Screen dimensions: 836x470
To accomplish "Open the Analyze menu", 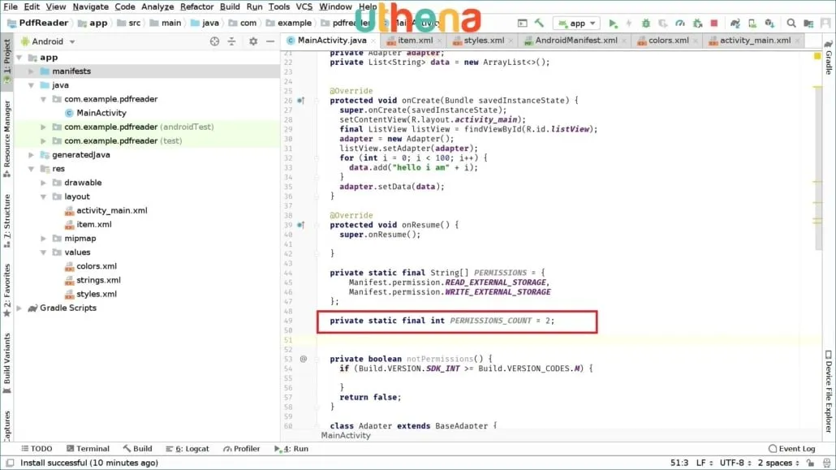I will coord(157,7).
